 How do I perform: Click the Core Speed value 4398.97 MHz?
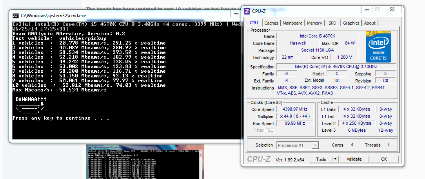(295, 109)
